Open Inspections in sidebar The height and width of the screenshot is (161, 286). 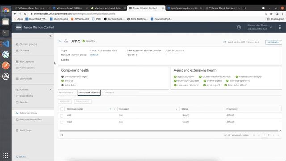pos(24,96)
